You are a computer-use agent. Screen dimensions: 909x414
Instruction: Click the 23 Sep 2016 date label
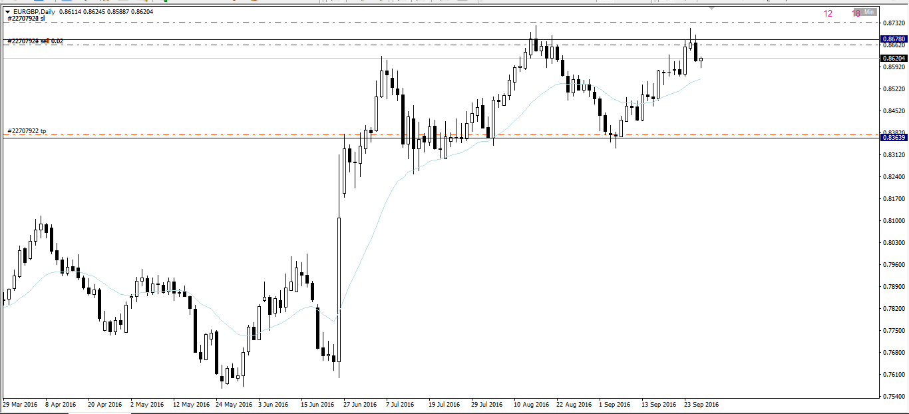pos(701,404)
